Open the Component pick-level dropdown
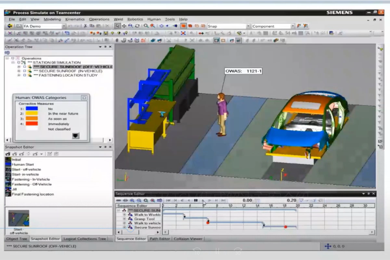This screenshot has width=390, height=260. coord(292,26)
